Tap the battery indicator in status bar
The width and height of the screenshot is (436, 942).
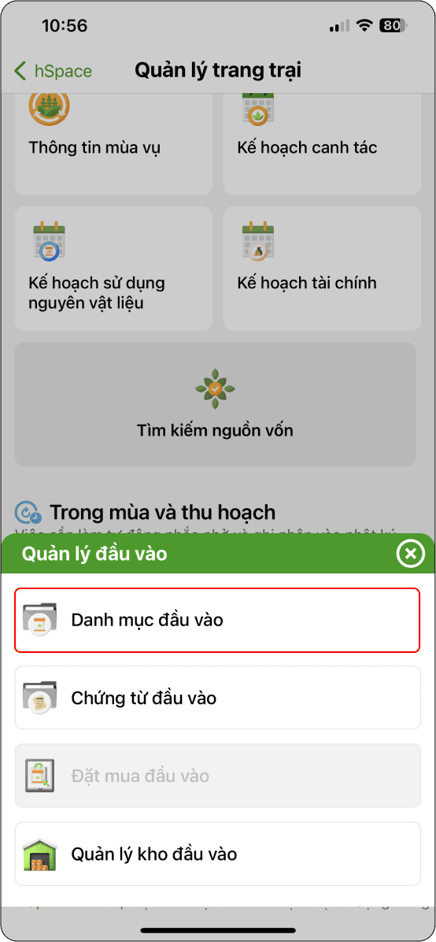coord(394,26)
